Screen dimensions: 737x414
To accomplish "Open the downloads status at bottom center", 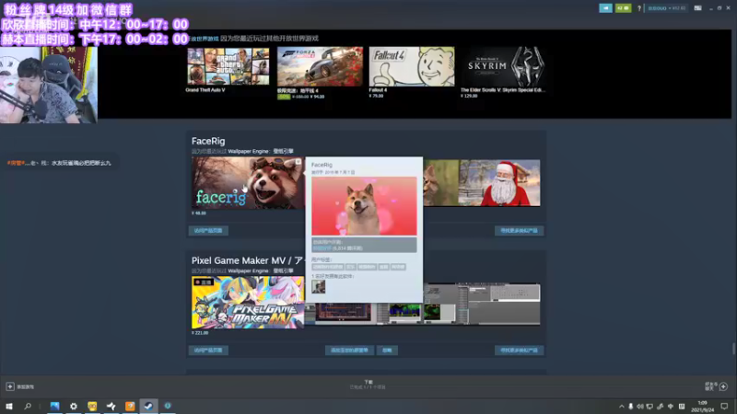I will 368,385.
